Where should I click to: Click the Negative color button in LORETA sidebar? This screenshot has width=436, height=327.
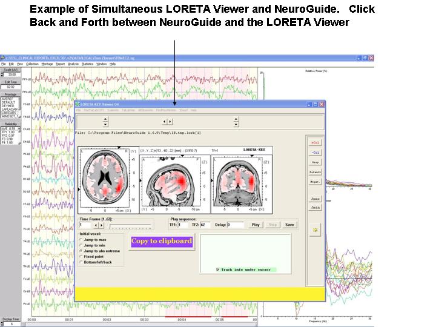(x=315, y=182)
